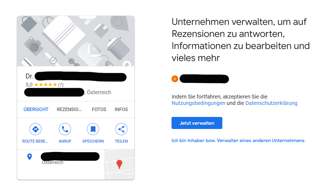Select the INFOS tab

[x=121, y=109]
